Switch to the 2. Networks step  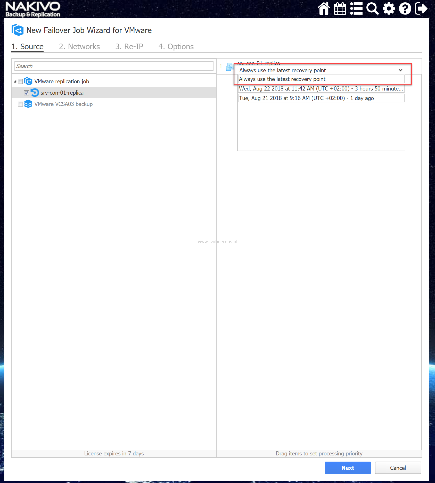(79, 47)
